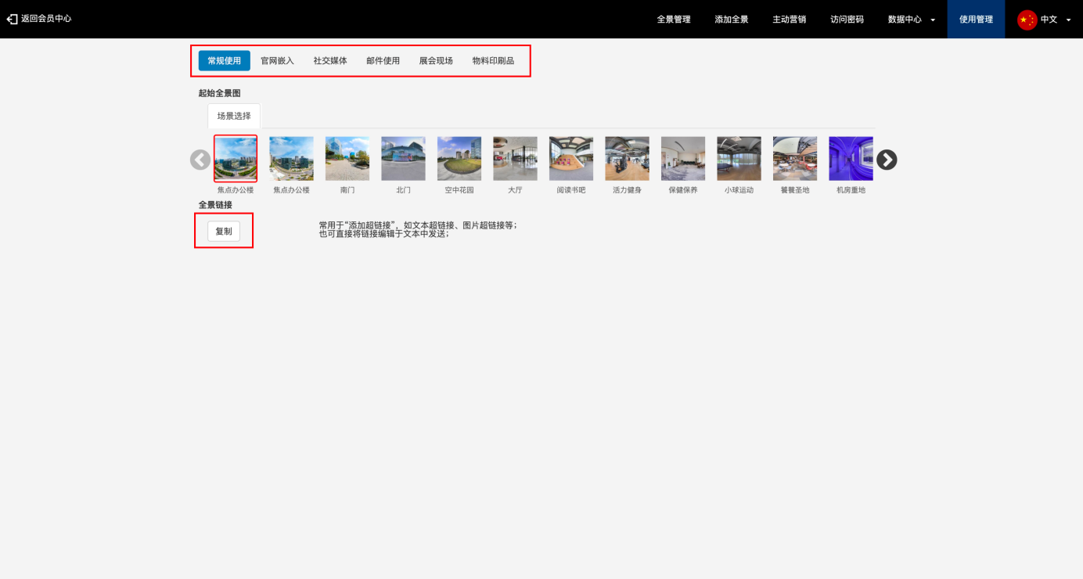
Task: Go to 访问密码 in the top bar
Action: click(x=847, y=20)
